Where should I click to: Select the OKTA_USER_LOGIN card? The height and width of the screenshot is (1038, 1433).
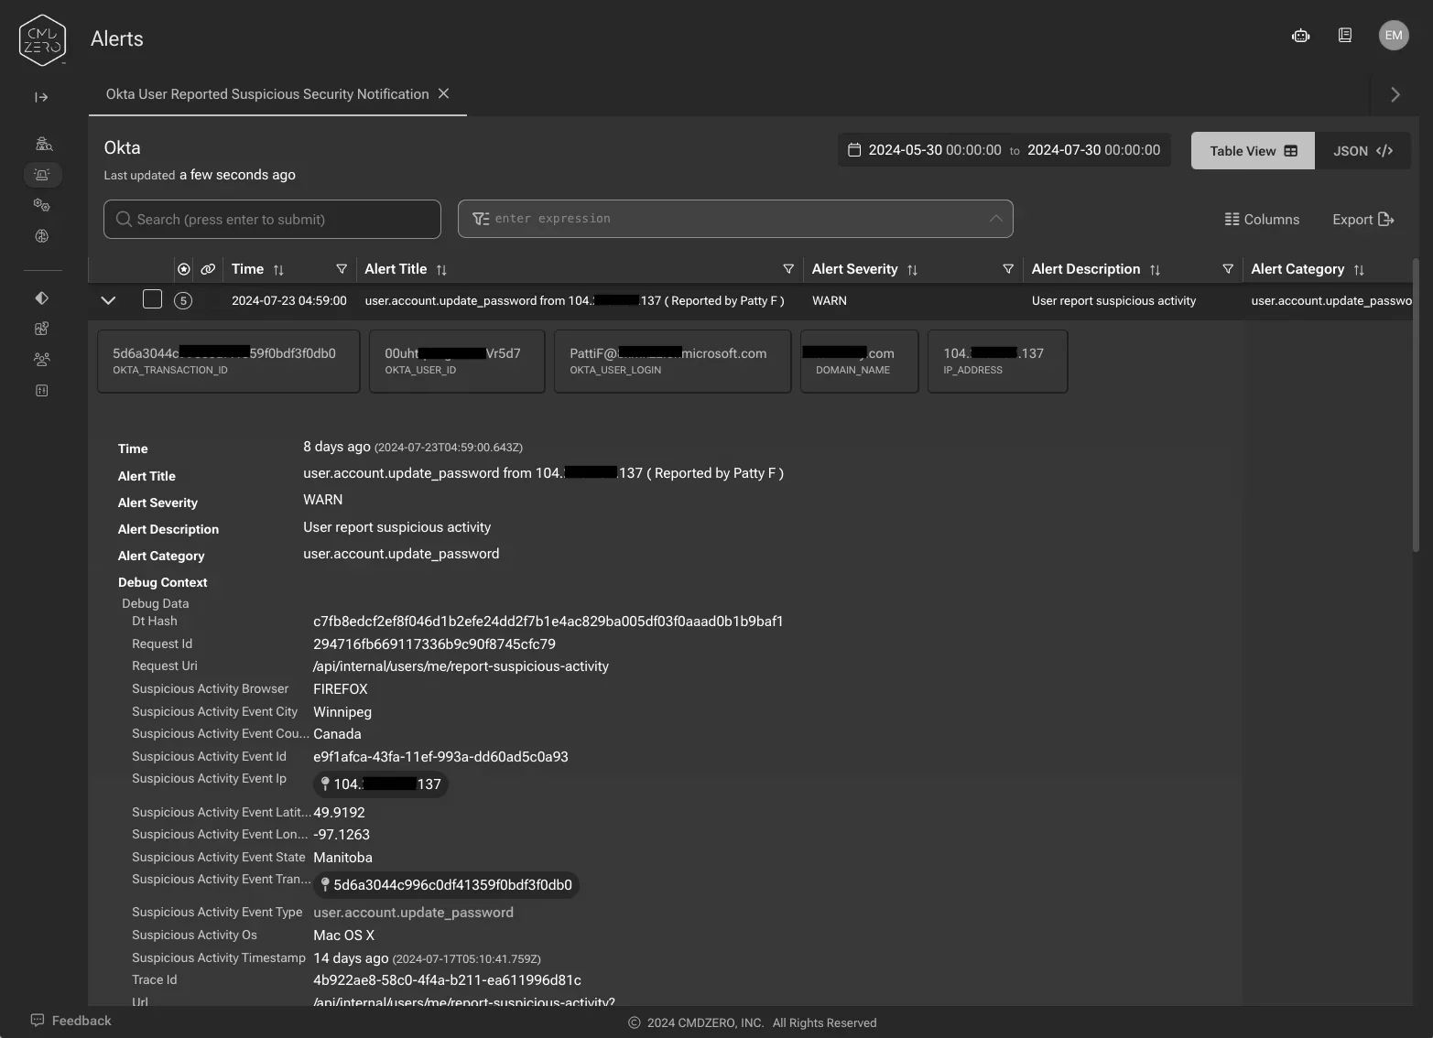pyautogui.click(x=672, y=362)
